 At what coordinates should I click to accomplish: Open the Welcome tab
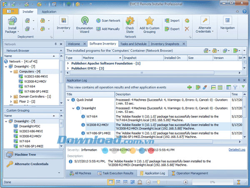(x=74, y=44)
